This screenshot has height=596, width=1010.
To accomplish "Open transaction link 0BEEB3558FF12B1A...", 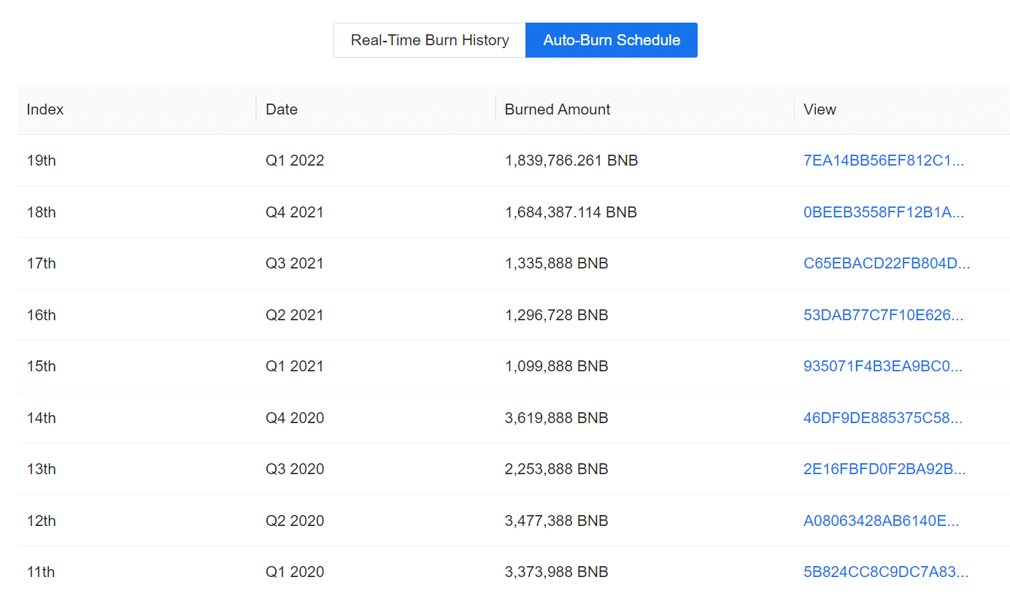I will pyautogui.click(x=884, y=212).
